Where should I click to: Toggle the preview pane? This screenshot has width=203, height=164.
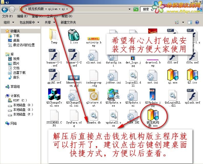click(x=190, y=22)
